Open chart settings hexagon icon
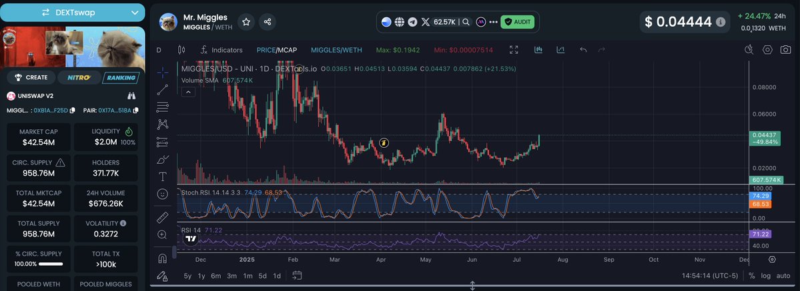Image resolution: width=800 pixels, height=291 pixels. (767, 49)
